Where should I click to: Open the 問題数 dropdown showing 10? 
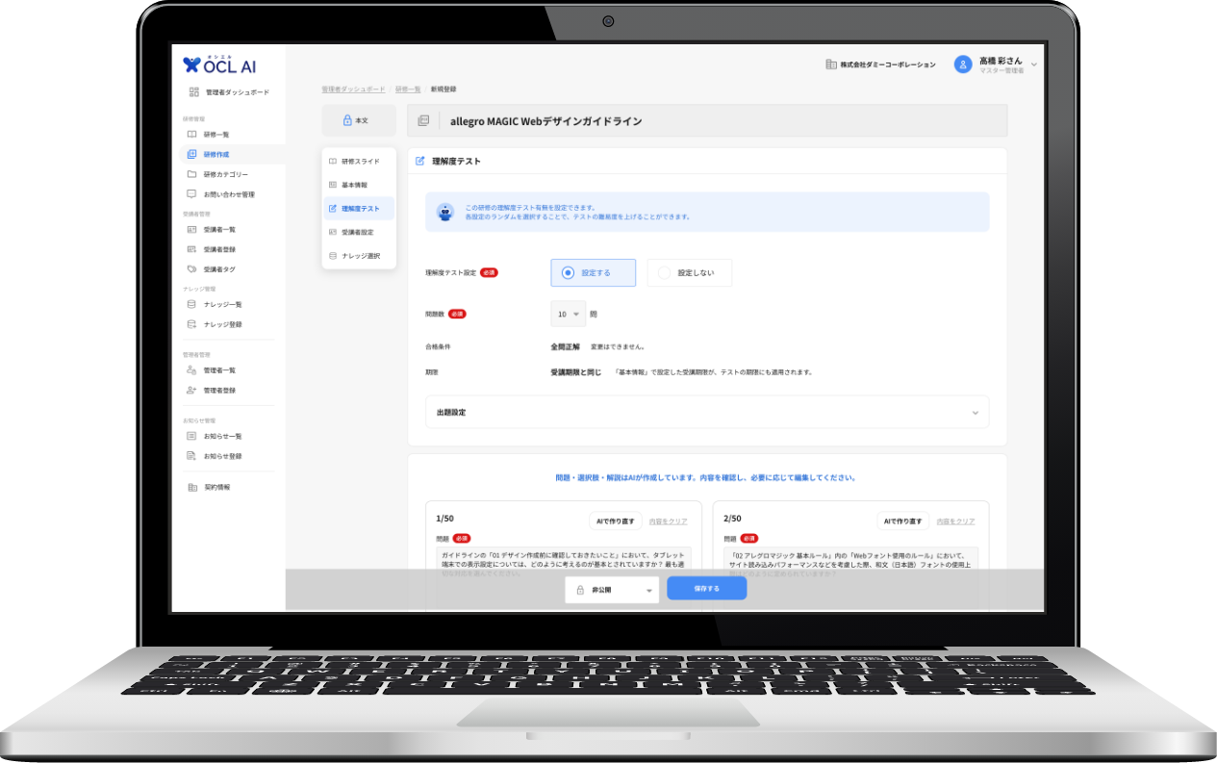pyautogui.click(x=568, y=314)
